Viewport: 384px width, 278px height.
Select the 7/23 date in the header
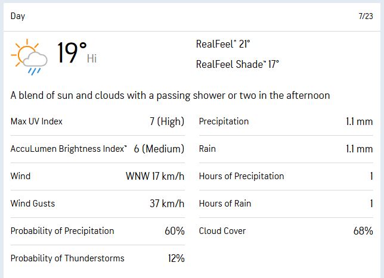click(x=366, y=16)
